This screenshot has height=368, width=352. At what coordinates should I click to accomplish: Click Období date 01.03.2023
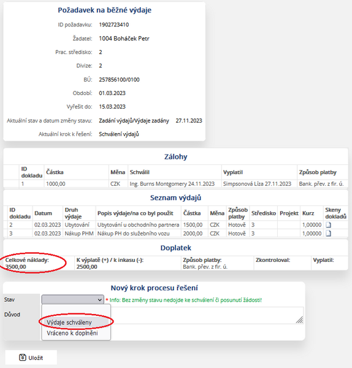(x=112, y=93)
